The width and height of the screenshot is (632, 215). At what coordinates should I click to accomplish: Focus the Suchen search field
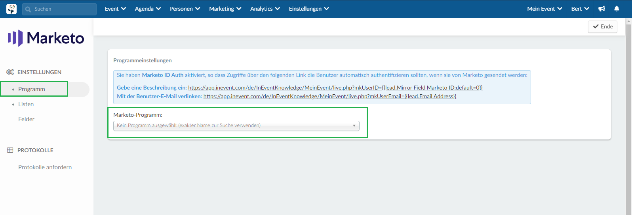point(59,9)
